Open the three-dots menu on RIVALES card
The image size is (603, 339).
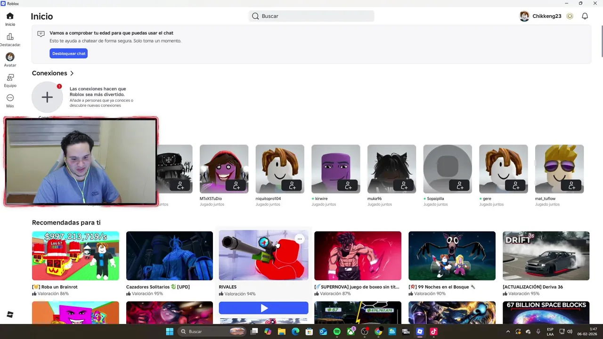point(300,239)
